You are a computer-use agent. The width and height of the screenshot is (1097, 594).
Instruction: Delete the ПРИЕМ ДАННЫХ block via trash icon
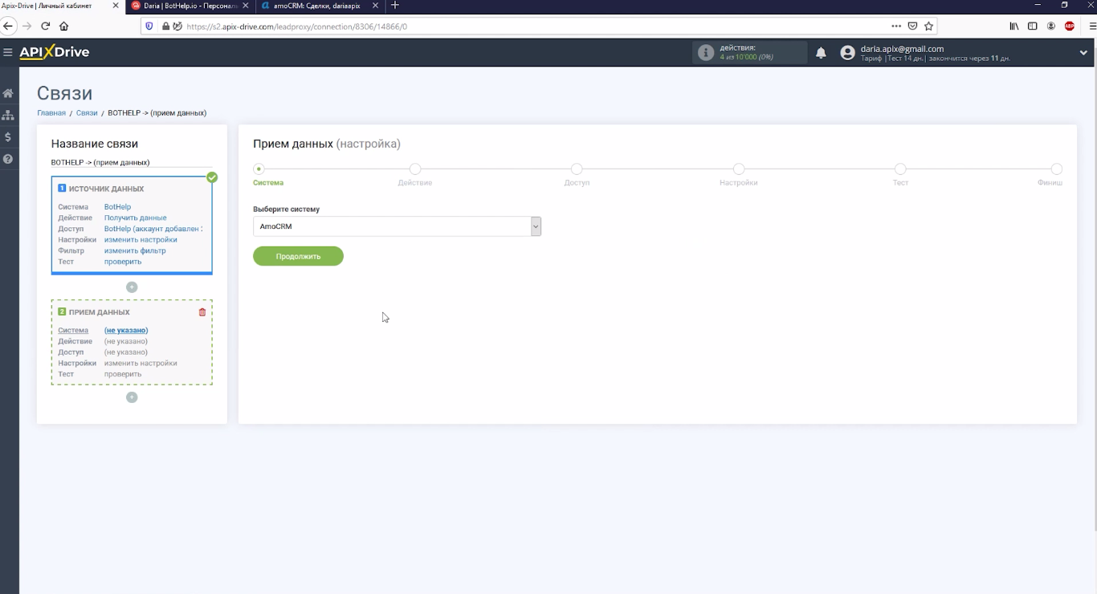[x=202, y=312]
